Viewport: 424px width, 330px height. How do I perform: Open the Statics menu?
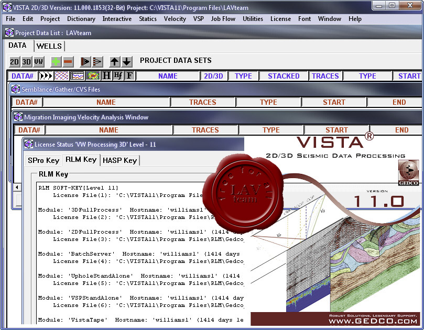148,19
